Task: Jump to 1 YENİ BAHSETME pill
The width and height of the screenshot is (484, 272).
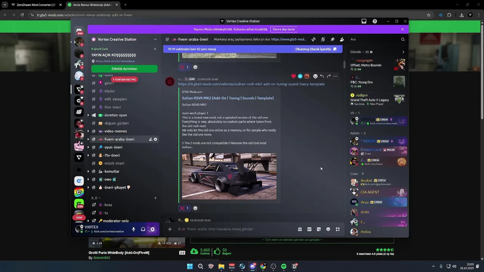Action: 124,80
